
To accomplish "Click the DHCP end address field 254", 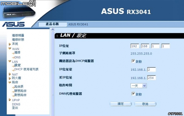I will tap(152, 78).
